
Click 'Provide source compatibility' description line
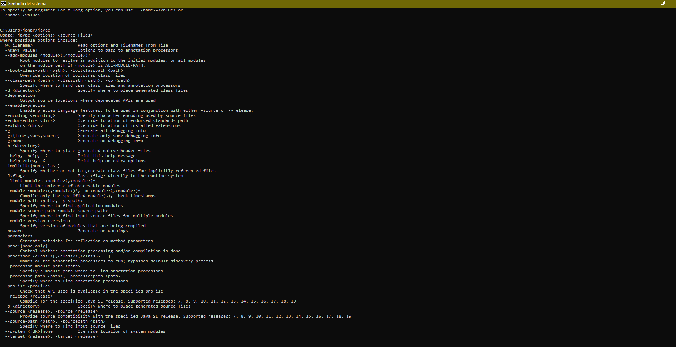tap(186, 316)
